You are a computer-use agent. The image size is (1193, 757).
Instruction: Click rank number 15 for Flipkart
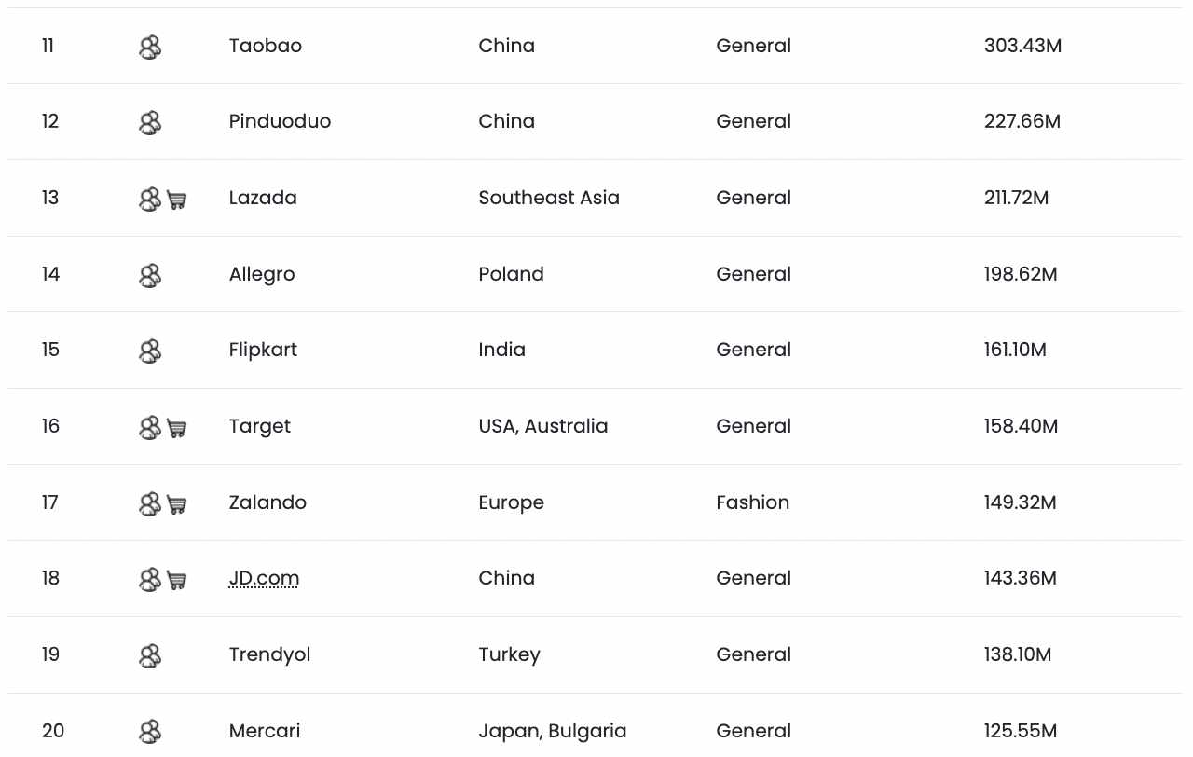pos(50,350)
